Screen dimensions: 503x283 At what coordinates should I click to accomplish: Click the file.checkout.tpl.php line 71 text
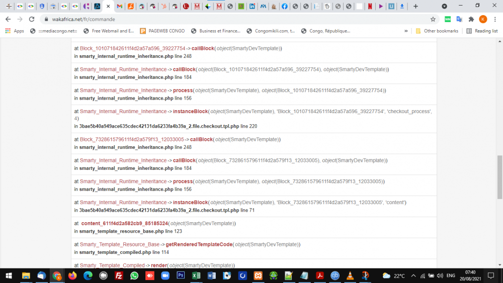pos(167,210)
